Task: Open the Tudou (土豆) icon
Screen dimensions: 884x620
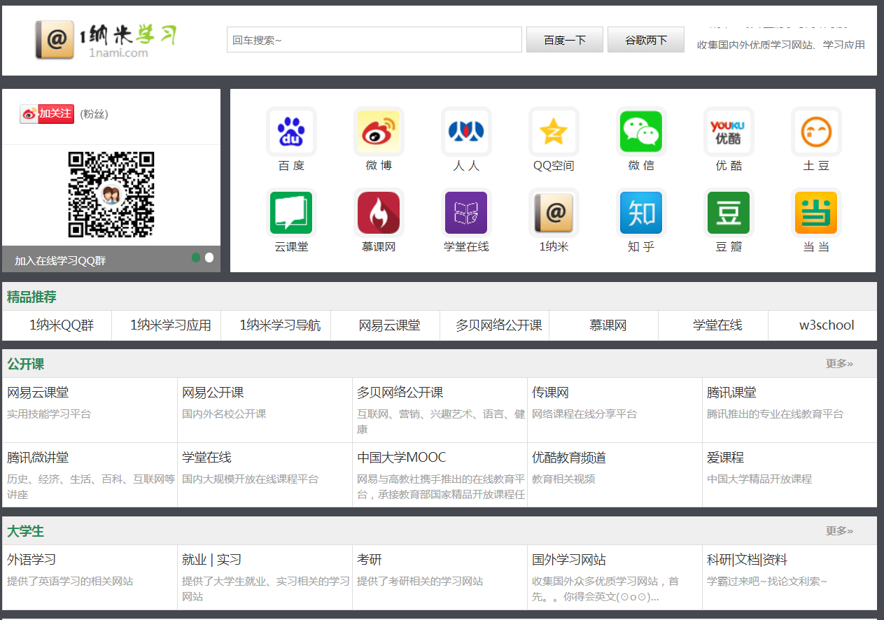Action: [816, 132]
